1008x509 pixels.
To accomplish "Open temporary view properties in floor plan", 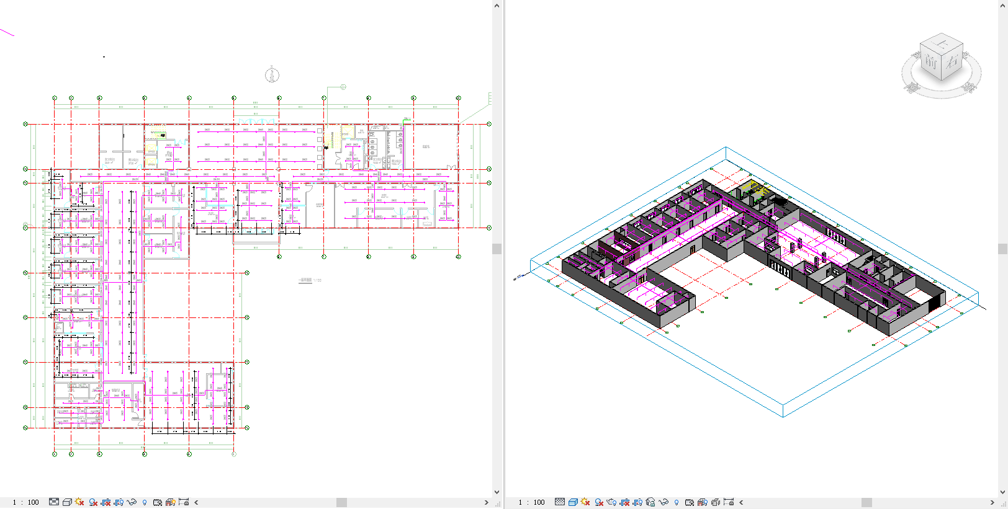I will pos(158,502).
